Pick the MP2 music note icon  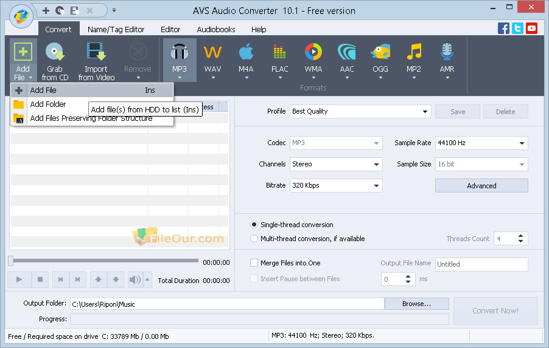414,52
